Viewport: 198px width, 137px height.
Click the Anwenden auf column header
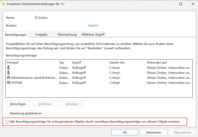coord(169,62)
